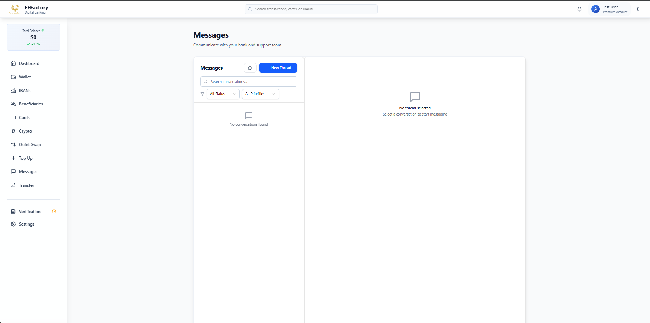The image size is (650, 323).
Task: Refresh the messages list
Action: pyautogui.click(x=250, y=68)
